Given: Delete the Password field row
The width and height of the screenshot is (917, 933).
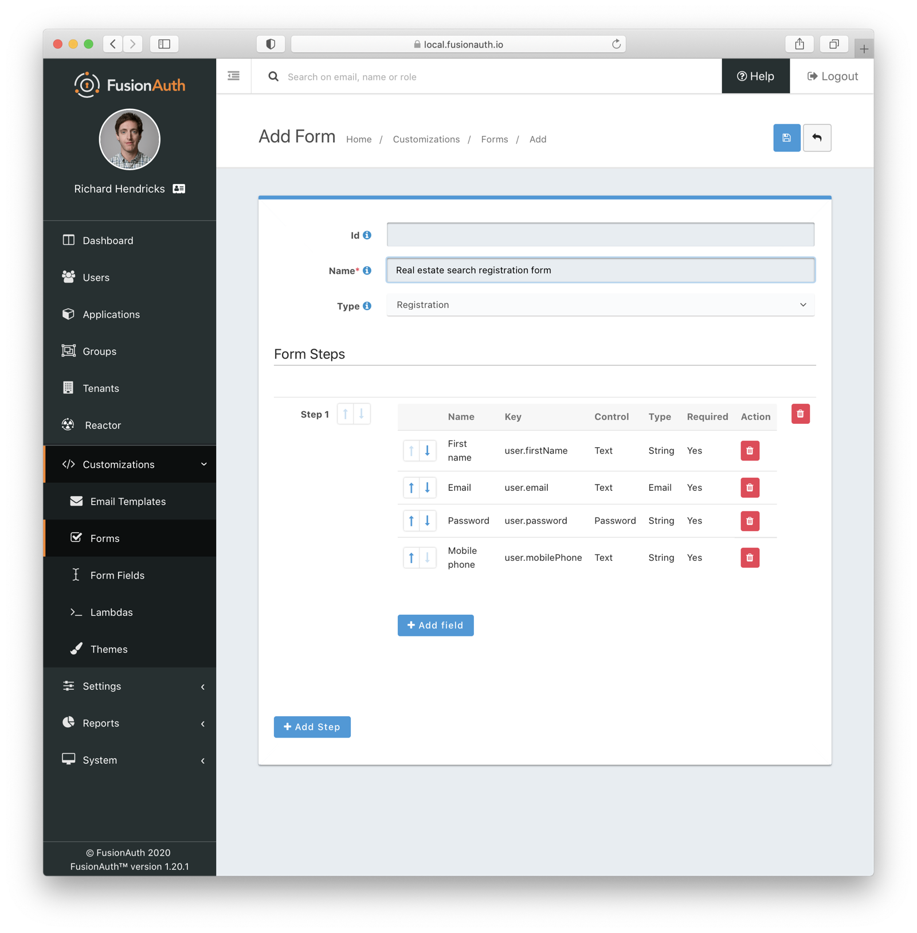Looking at the screenshot, I should coord(750,521).
